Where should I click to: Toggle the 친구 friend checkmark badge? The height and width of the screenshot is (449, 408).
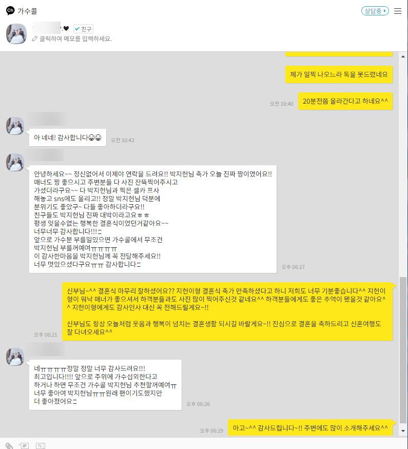(x=83, y=29)
